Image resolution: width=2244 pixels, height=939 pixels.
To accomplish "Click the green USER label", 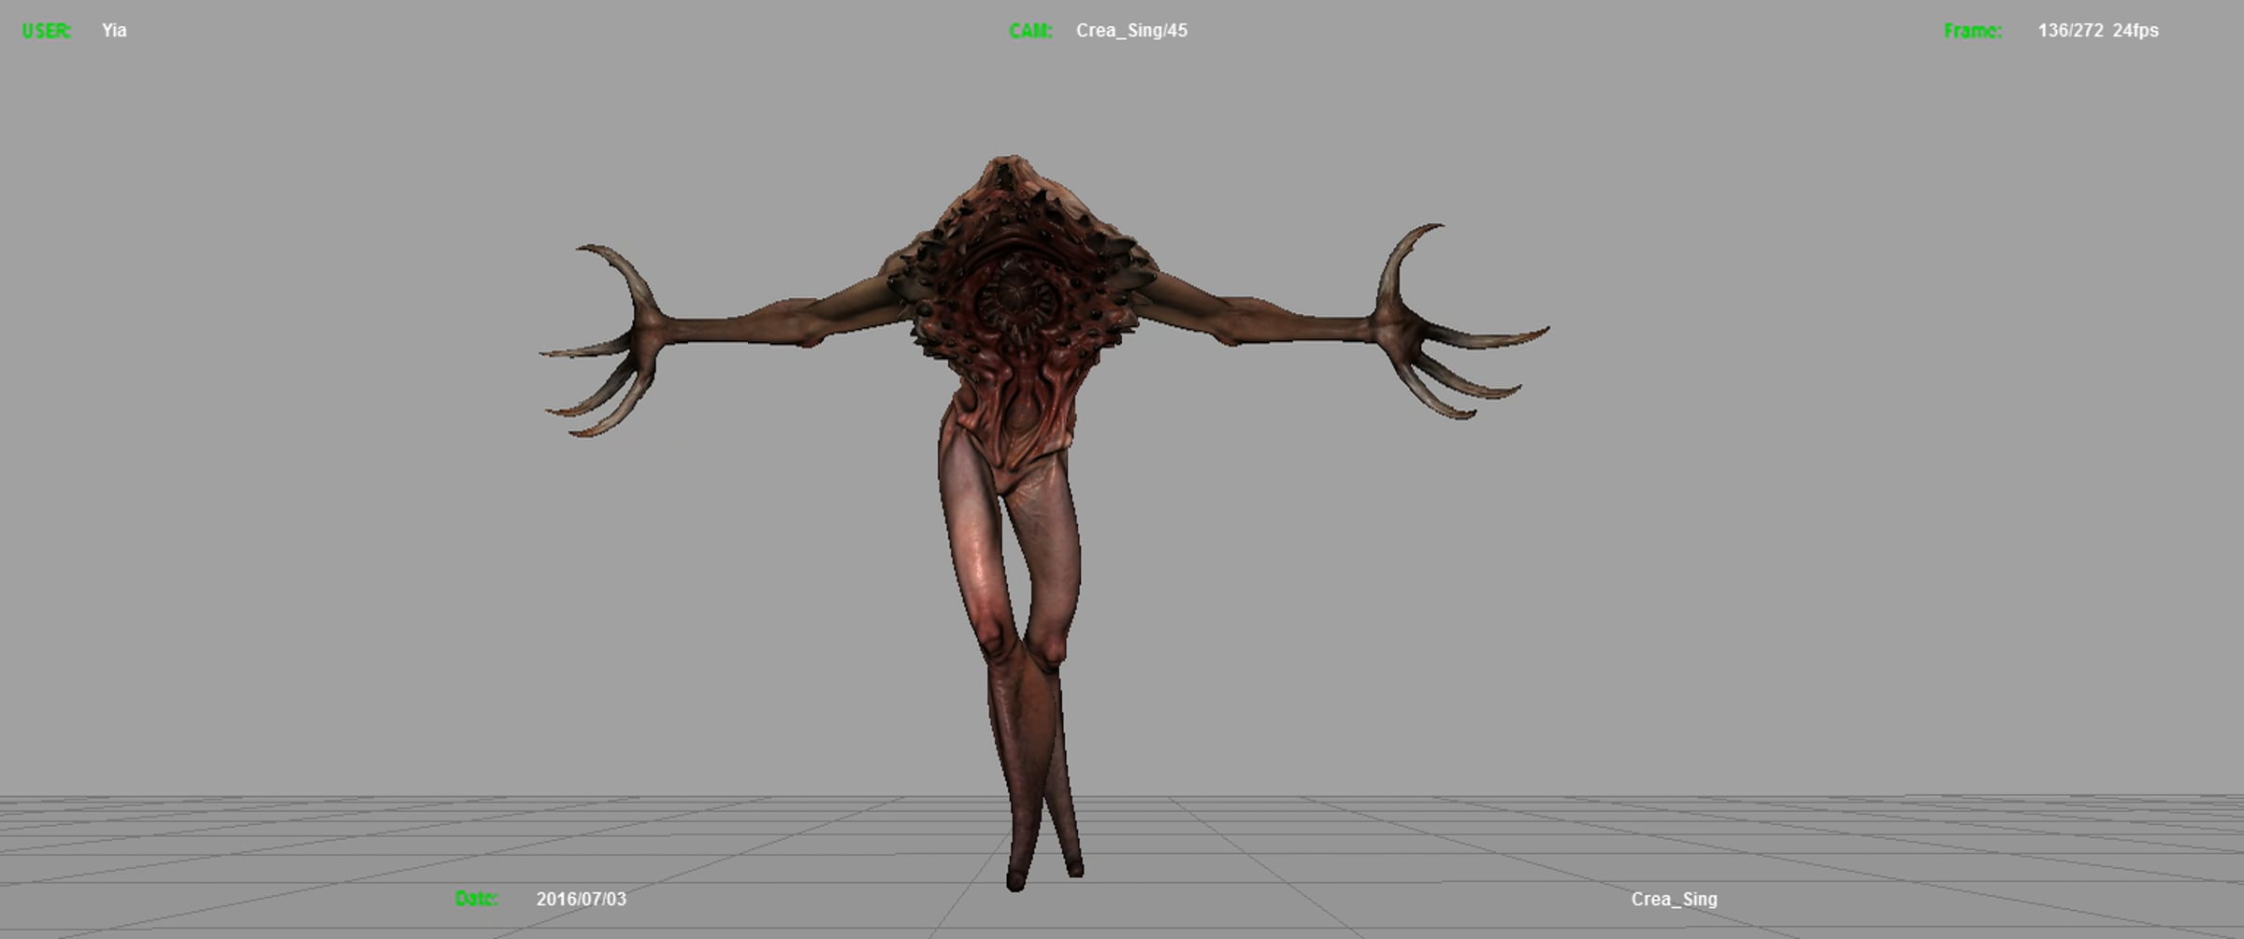I will pyautogui.click(x=46, y=31).
